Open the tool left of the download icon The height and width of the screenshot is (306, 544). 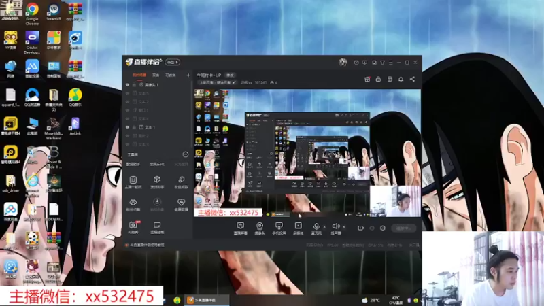(x=133, y=205)
